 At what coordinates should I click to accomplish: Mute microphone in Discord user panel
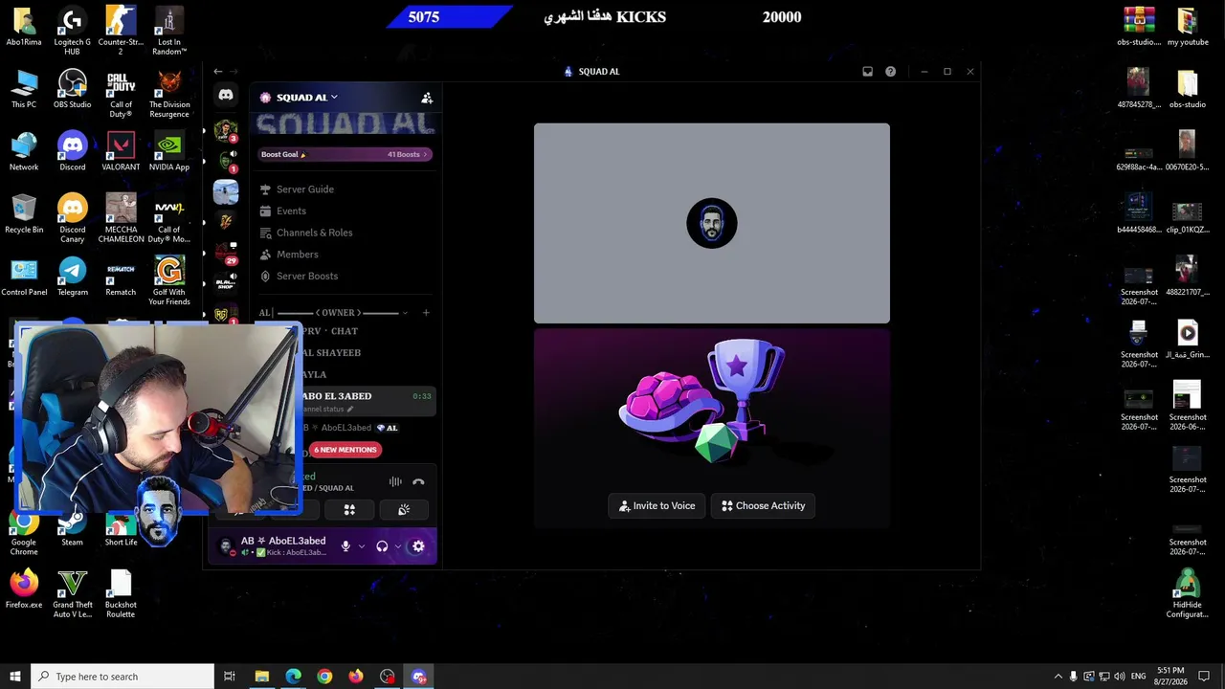(x=345, y=546)
